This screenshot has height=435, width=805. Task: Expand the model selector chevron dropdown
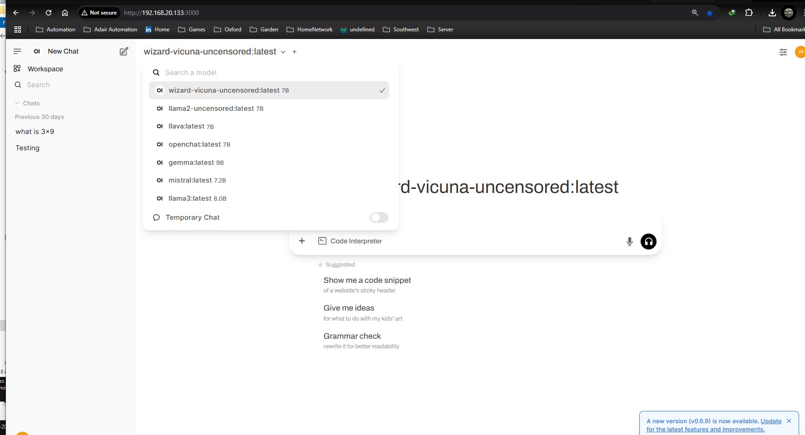point(283,52)
